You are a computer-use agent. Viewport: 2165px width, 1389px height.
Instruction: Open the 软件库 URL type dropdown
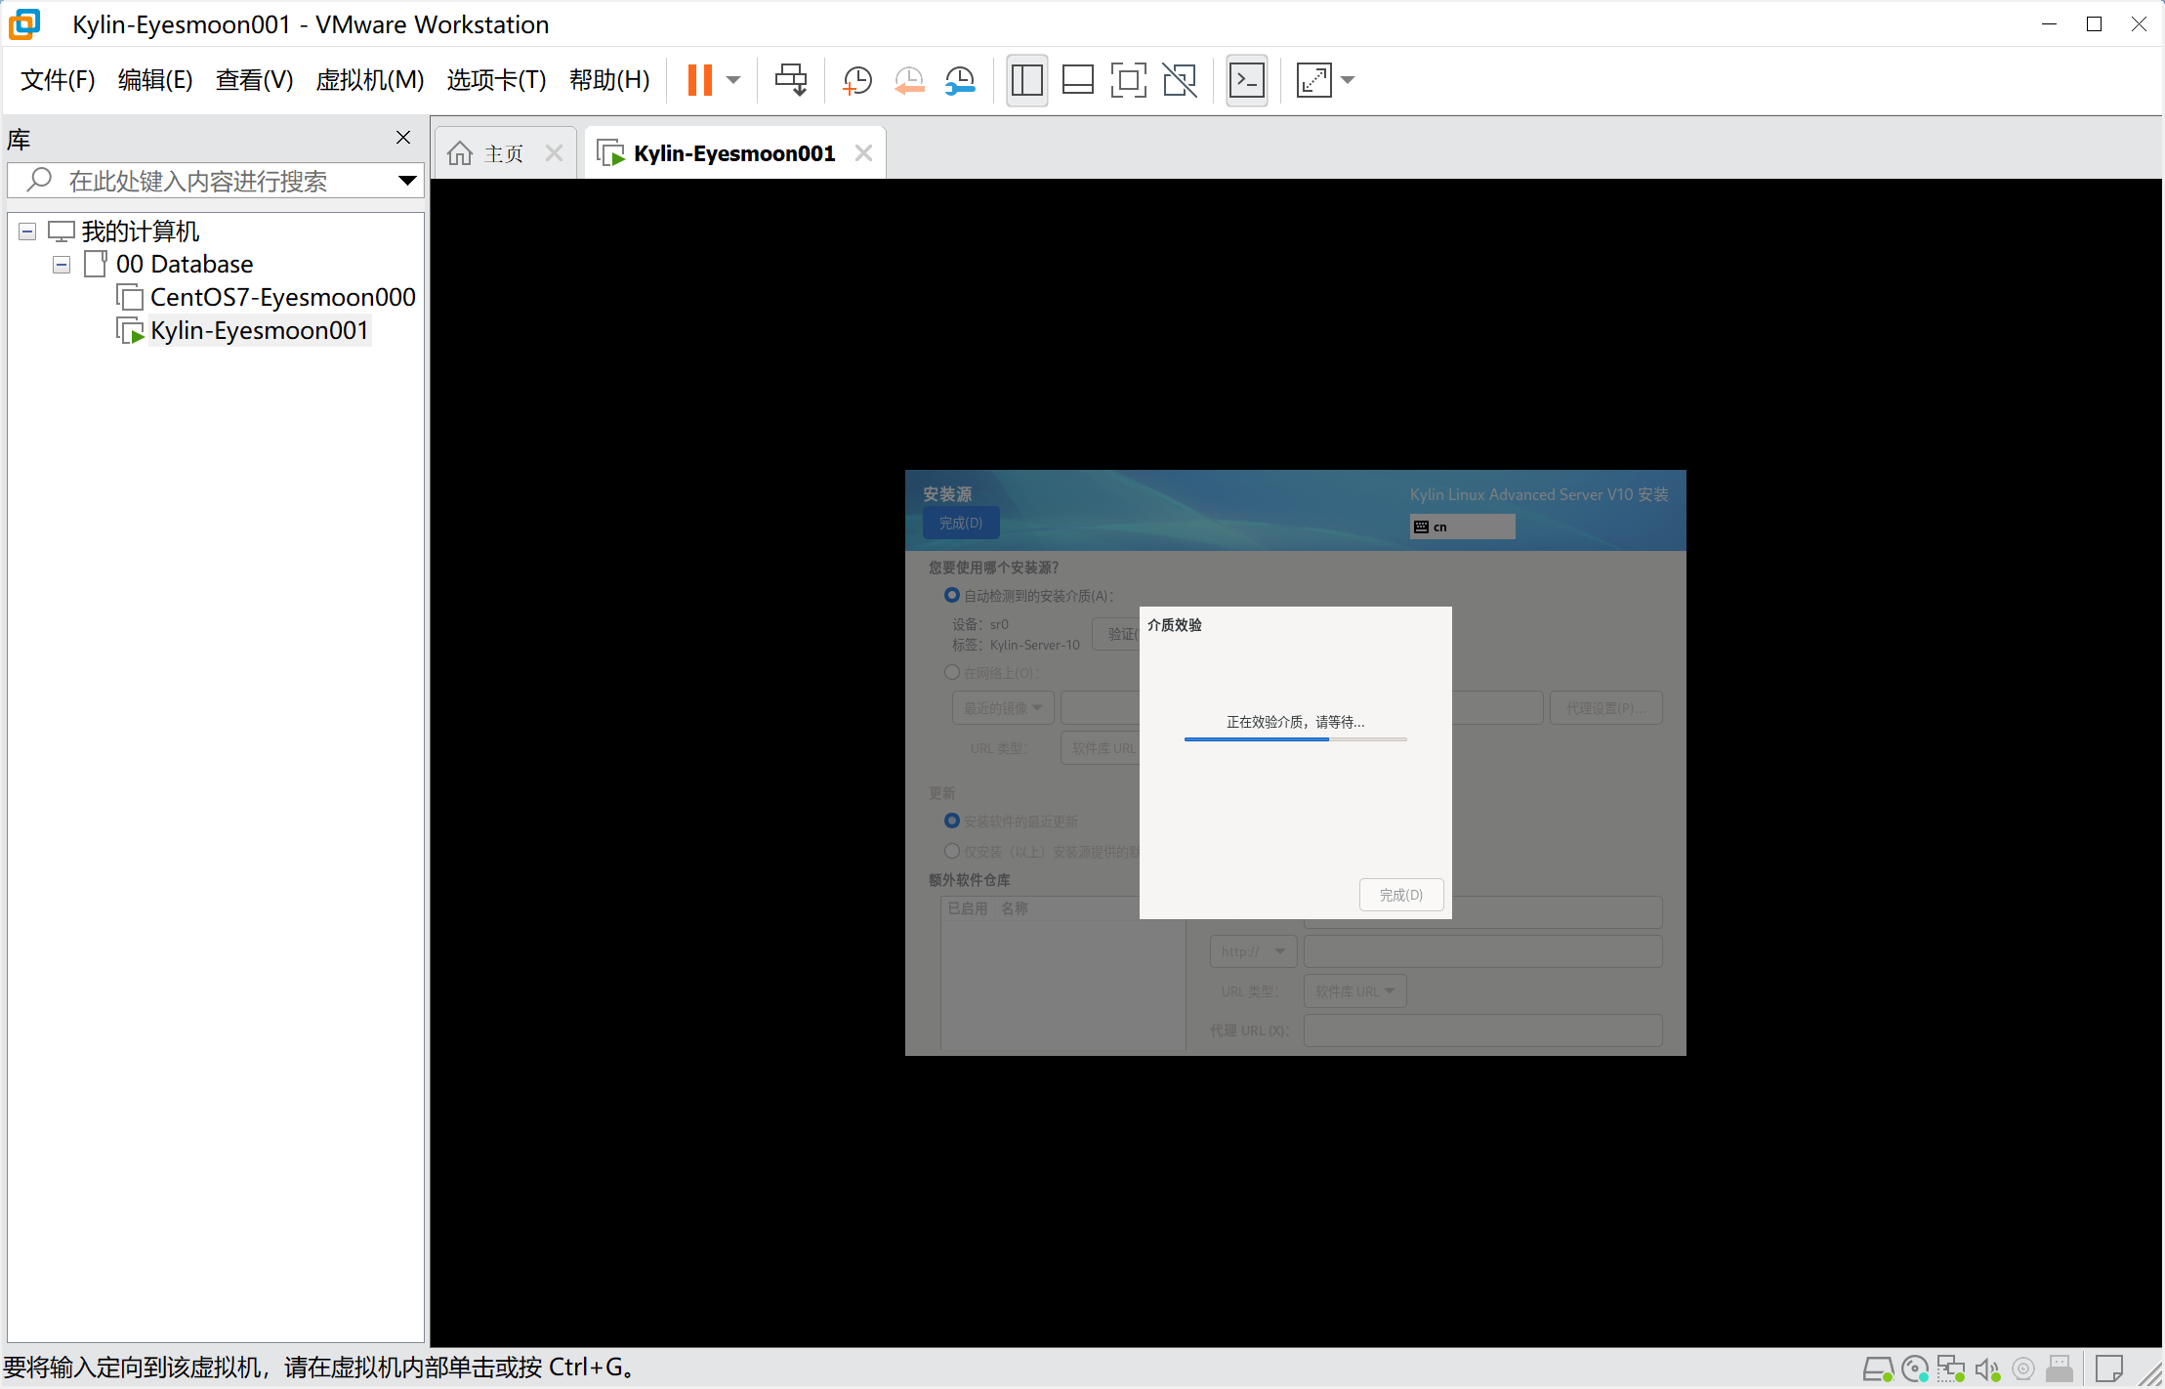click(x=1354, y=991)
